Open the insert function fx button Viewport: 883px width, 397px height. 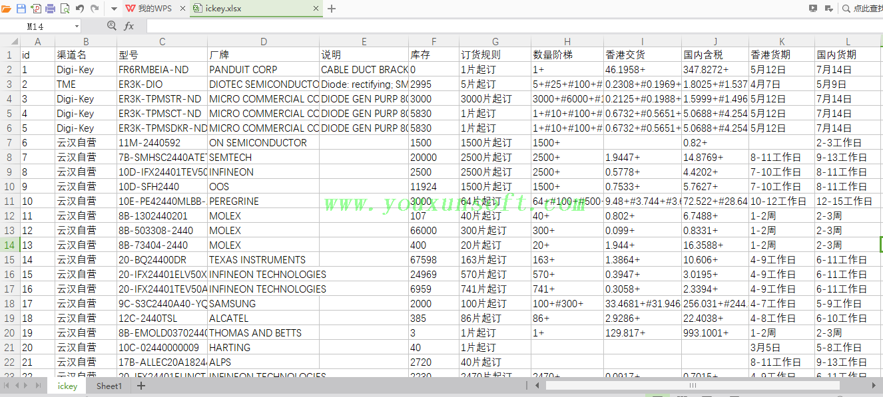(129, 26)
